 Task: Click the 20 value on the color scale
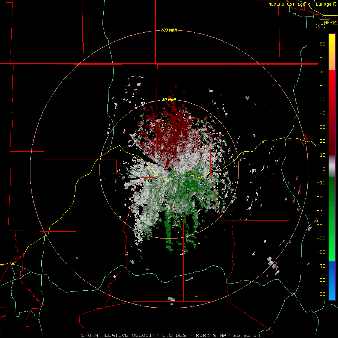pyautogui.click(x=323, y=141)
